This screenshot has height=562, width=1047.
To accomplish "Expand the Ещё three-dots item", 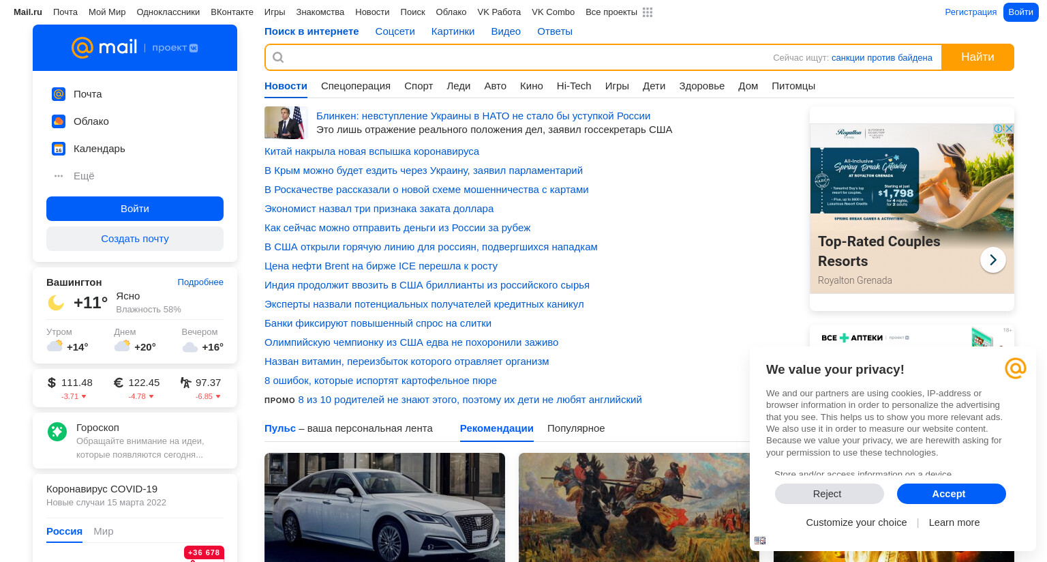I will point(59,176).
